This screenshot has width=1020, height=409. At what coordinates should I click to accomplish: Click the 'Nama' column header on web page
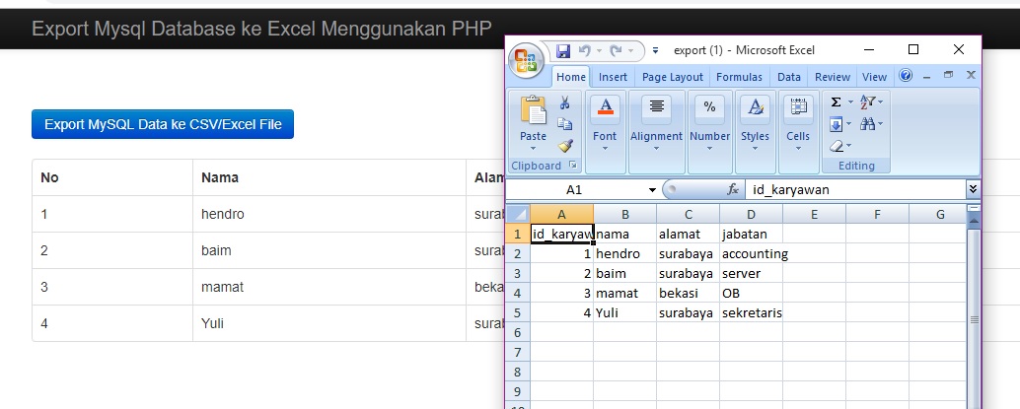tap(220, 177)
